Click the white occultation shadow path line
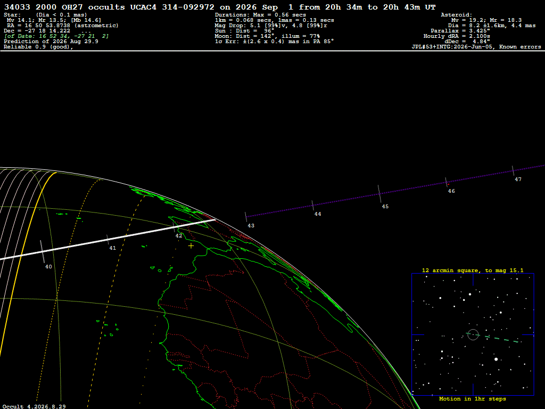The width and height of the screenshot is (545, 409). coord(108,240)
